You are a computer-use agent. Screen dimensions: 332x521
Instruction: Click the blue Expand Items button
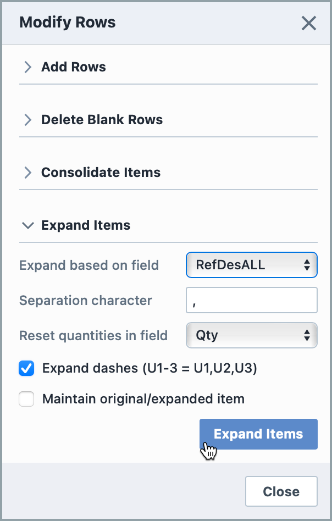[258, 434]
